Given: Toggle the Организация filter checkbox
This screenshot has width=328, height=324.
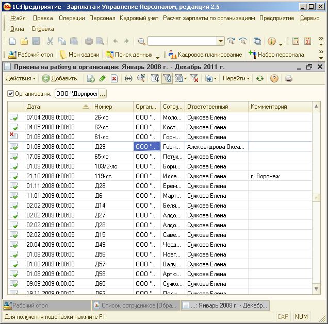Looking at the screenshot, I should [x=10, y=93].
